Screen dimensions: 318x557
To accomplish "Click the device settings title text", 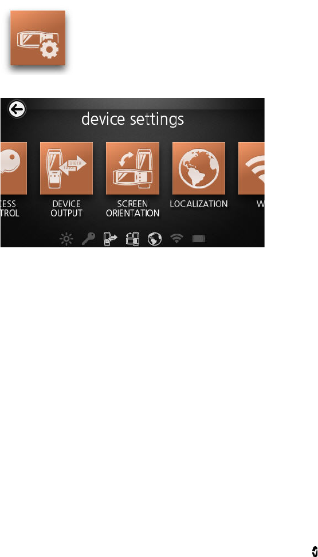I will click(133, 119).
